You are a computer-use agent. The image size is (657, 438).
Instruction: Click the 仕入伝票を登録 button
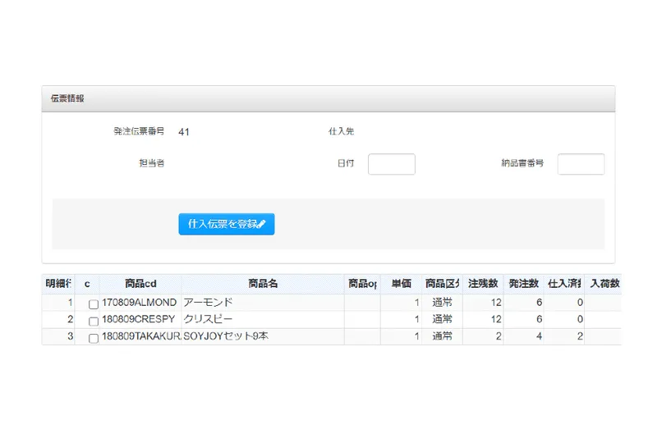227,224
